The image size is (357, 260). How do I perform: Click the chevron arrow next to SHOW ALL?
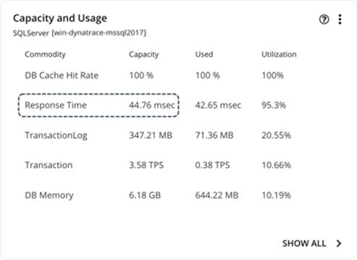click(339, 243)
